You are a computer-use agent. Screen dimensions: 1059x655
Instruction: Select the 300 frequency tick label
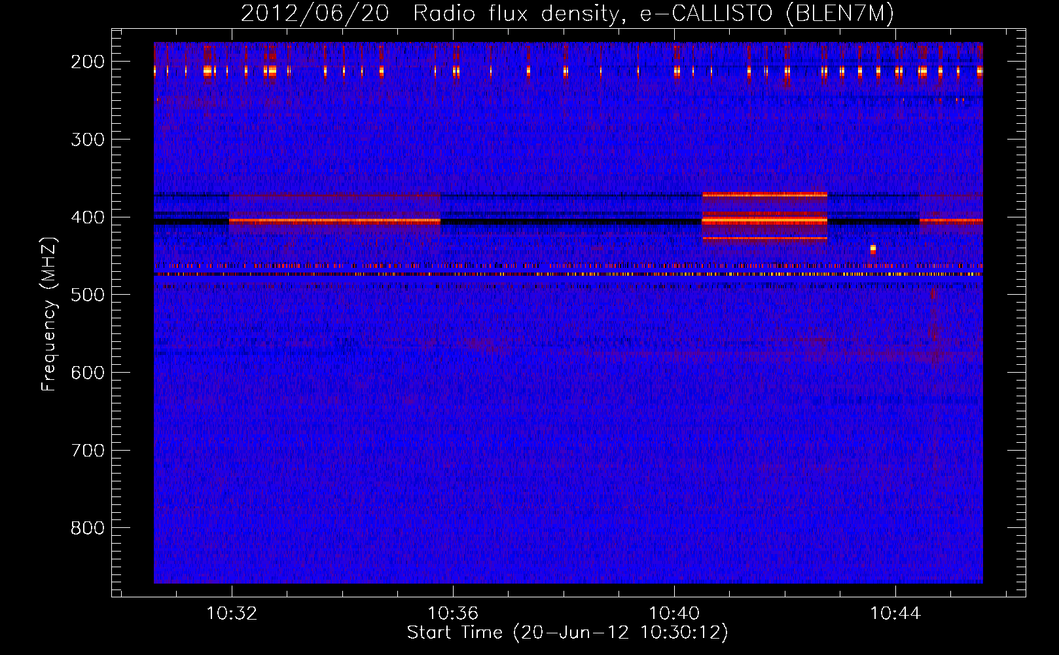point(88,140)
